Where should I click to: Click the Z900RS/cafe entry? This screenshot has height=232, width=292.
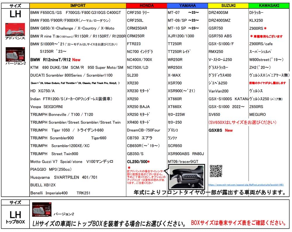pos(261,44)
